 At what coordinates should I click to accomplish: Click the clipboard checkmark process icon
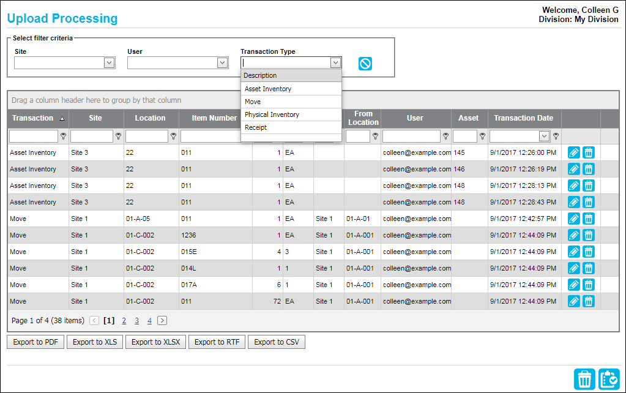[x=609, y=379]
